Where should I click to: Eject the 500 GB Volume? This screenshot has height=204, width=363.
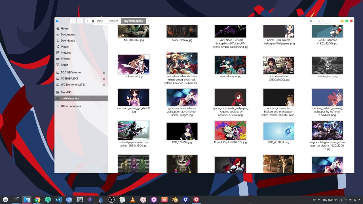coord(104,73)
